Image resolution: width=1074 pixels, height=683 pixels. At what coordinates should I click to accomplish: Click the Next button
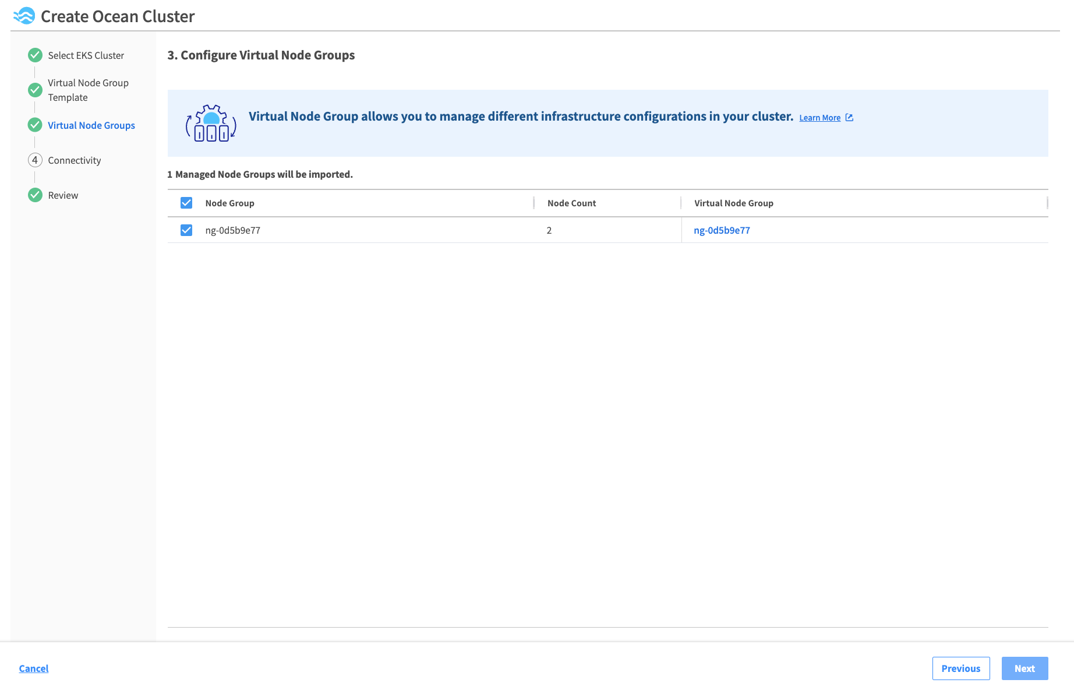pos(1024,668)
